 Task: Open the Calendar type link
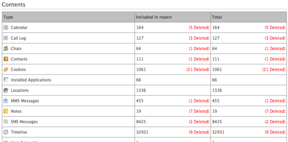tap(19, 28)
